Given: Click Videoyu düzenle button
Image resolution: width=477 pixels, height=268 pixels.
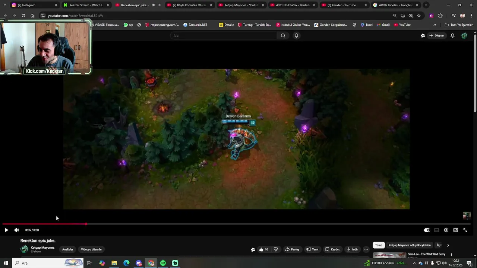Looking at the screenshot, I should (91, 249).
